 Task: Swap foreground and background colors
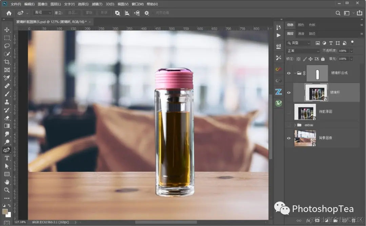click(9, 205)
